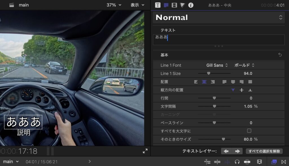The height and width of the screenshot is (166, 289).
Task: Open the Title inspector tab icon
Action: [158, 5]
